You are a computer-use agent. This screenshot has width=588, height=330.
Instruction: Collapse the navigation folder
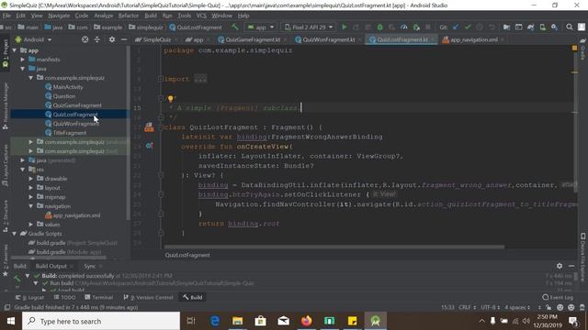(30, 206)
